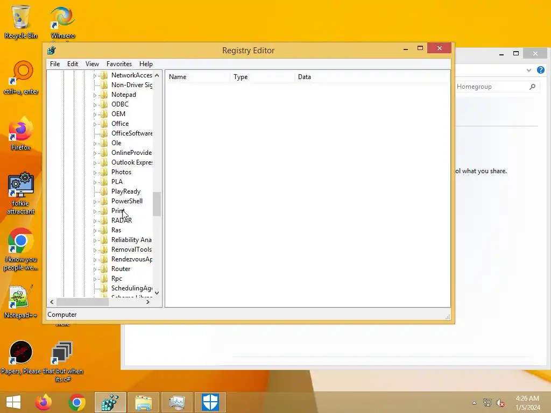Expand the Photos key
551x413 pixels.
(95, 173)
